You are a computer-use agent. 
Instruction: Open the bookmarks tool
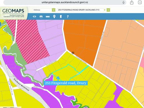coord(61,17)
